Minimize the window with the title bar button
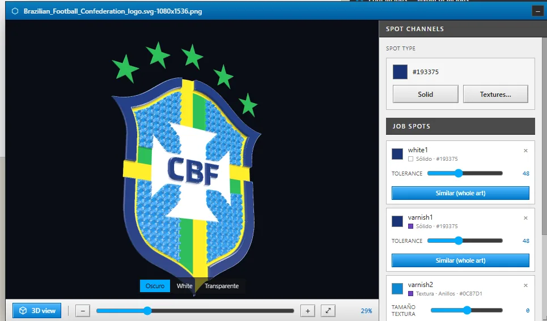 [x=537, y=11]
